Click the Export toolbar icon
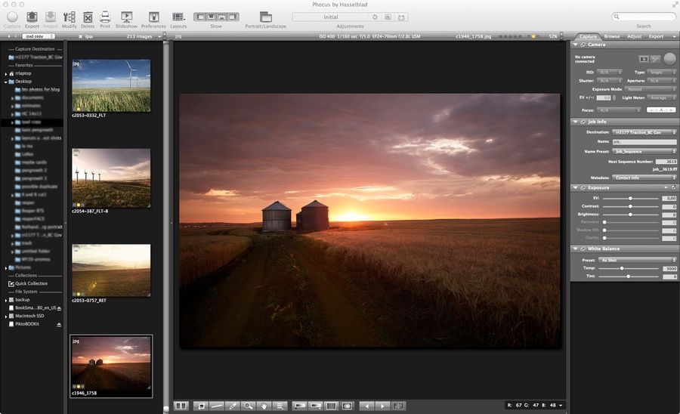This screenshot has width=680, height=414. (32, 17)
